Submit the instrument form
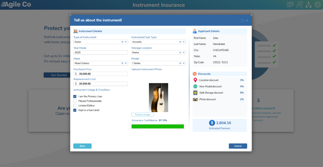This screenshot has width=323, height=167. tap(238, 146)
